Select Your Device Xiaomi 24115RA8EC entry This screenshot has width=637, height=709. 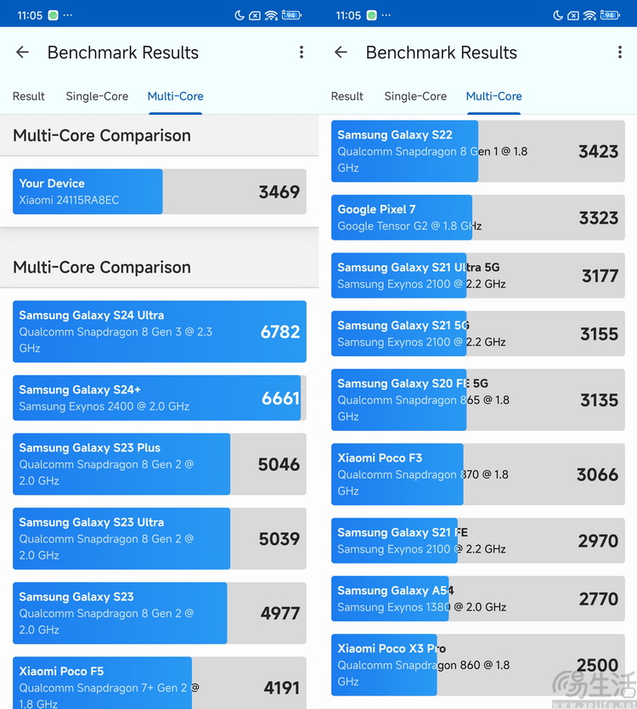pyautogui.click(x=160, y=192)
